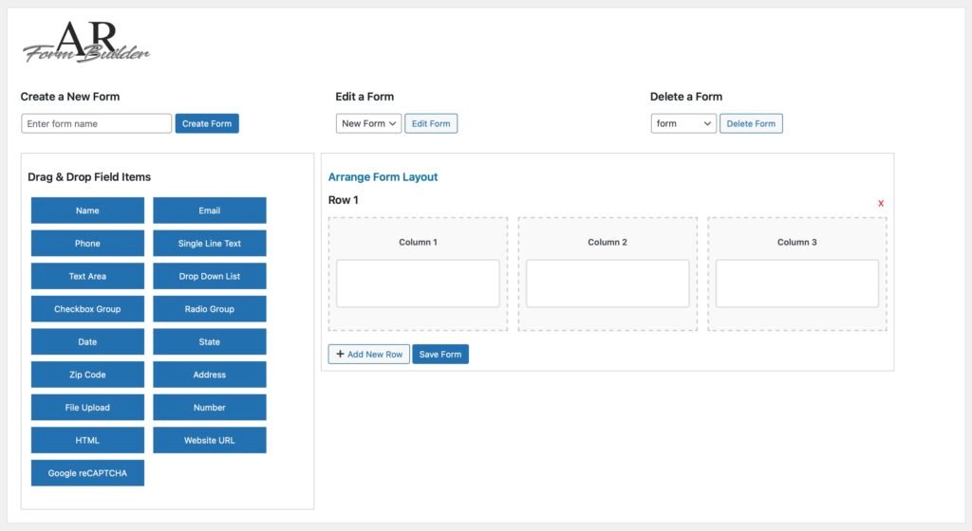Click the Delete a Form heading
Viewport: 972px width, 531px height.
point(685,97)
